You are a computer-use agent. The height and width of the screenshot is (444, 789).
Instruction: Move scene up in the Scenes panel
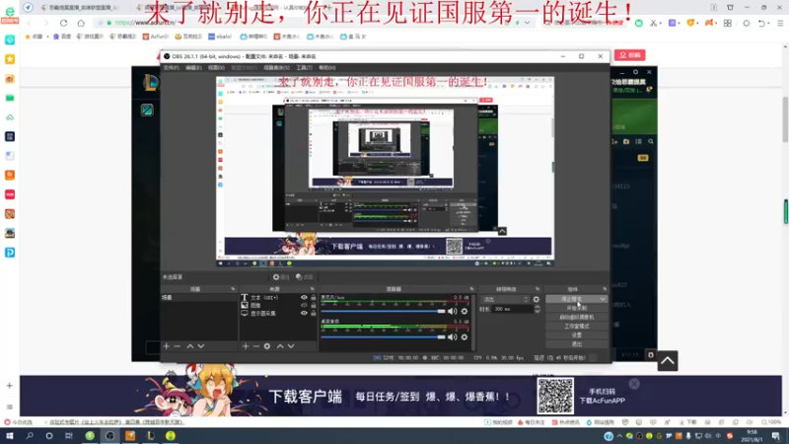[x=190, y=346]
